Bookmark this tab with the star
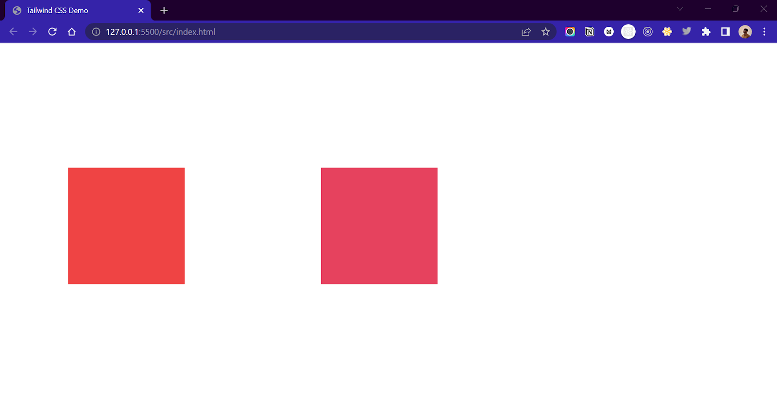This screenshot has width=777, height=407. tap(545, 32)
